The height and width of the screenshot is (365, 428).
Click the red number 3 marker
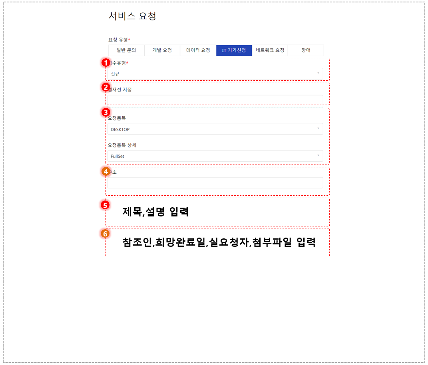pos(106,112)
